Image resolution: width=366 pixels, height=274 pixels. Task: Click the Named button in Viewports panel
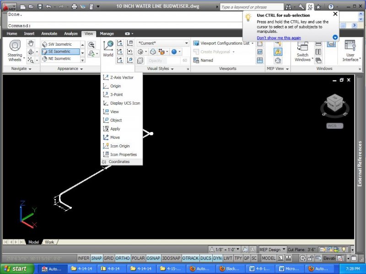(204, 60)
